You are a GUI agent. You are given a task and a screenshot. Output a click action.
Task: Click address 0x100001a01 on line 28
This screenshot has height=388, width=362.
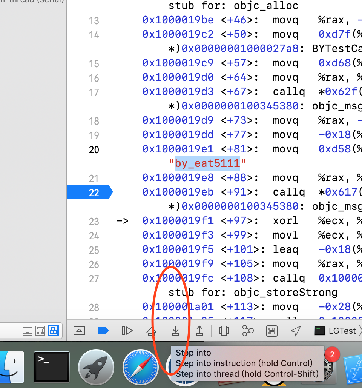coord(178,307)
